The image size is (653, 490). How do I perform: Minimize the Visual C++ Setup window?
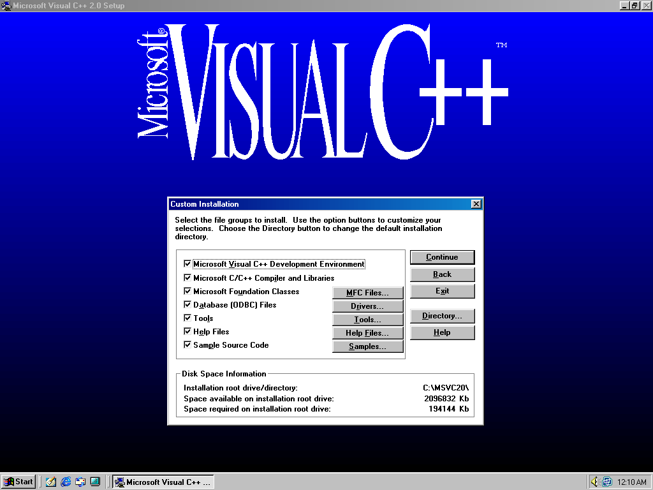624,5
